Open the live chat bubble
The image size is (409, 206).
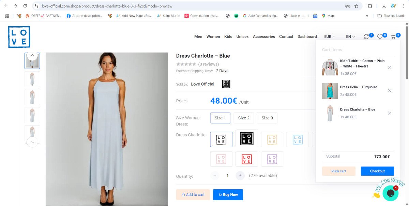[x=391, y=193]
